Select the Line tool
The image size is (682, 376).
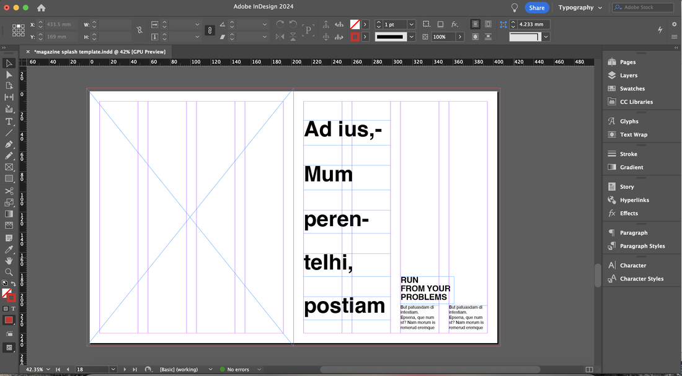9,133
